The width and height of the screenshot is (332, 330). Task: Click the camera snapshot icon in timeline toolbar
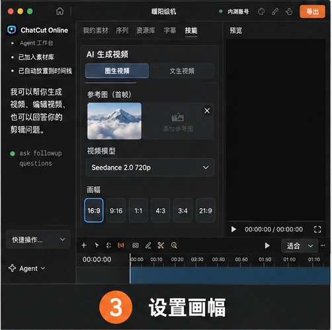click(136, 245)
